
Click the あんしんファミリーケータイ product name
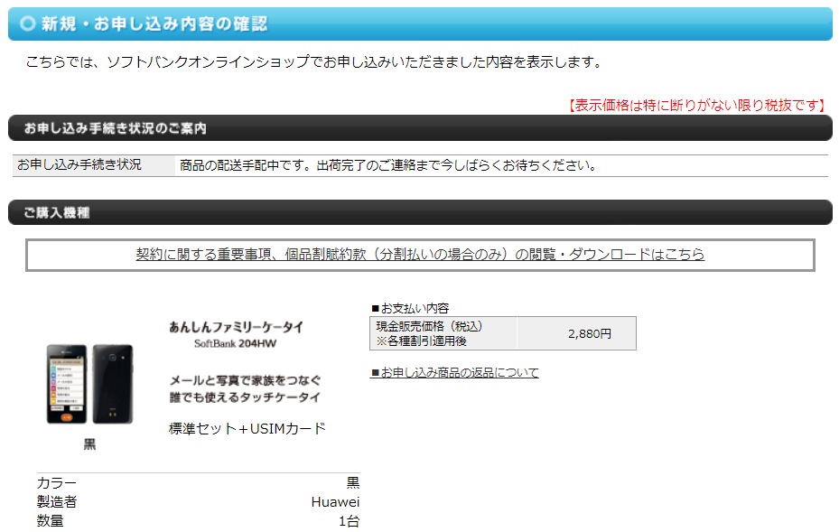coord(236,326)
